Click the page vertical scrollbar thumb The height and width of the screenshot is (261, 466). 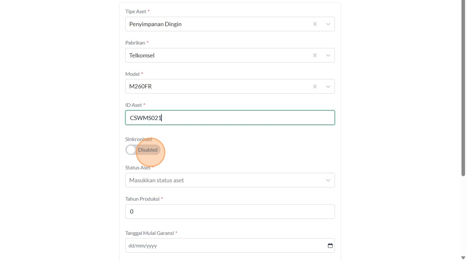click(463, 87)
